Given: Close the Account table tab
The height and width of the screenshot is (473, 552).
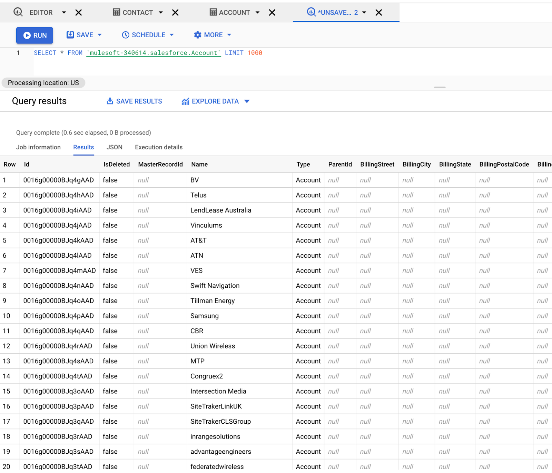Looking at the screenshot, I should [272, 13].
